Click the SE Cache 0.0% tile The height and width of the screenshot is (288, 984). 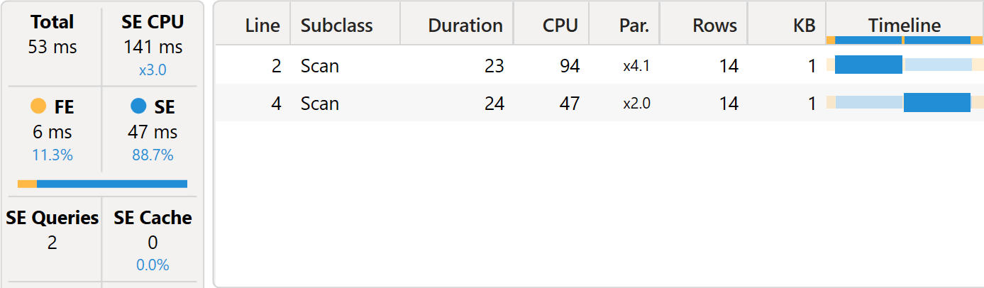[153, 240]
